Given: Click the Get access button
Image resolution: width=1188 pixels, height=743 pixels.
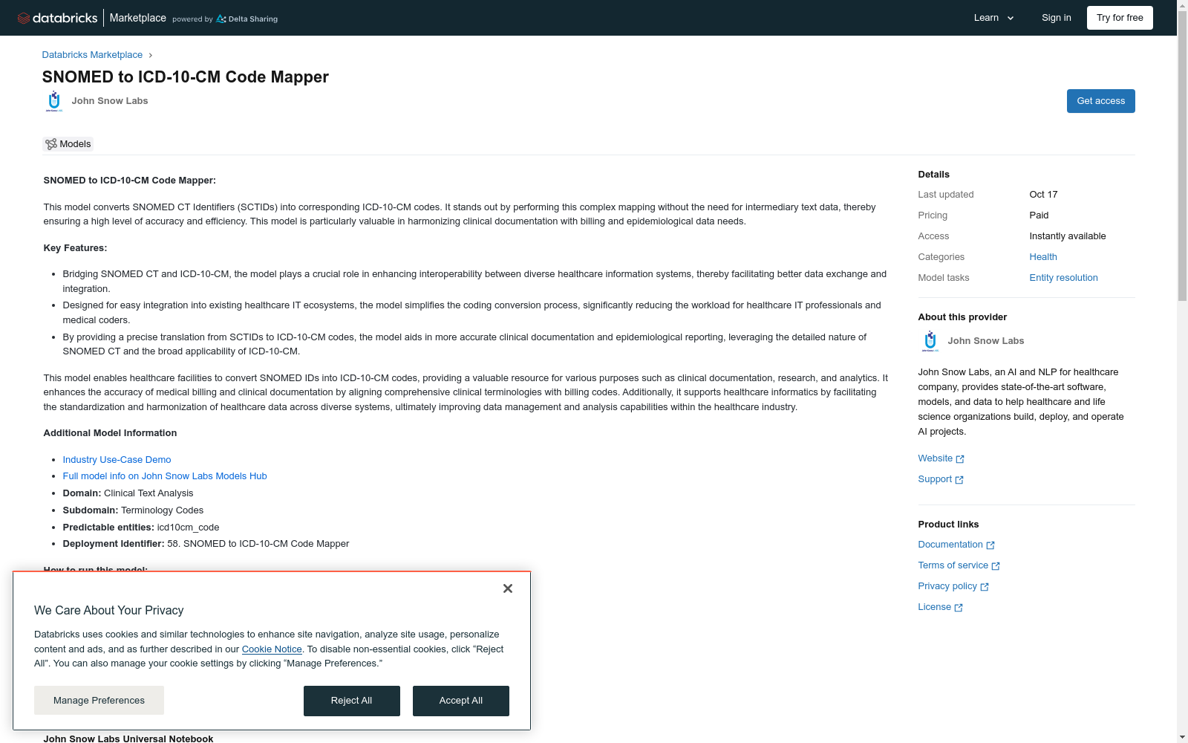Looking at the screenshot, I should coord(1101,101).
